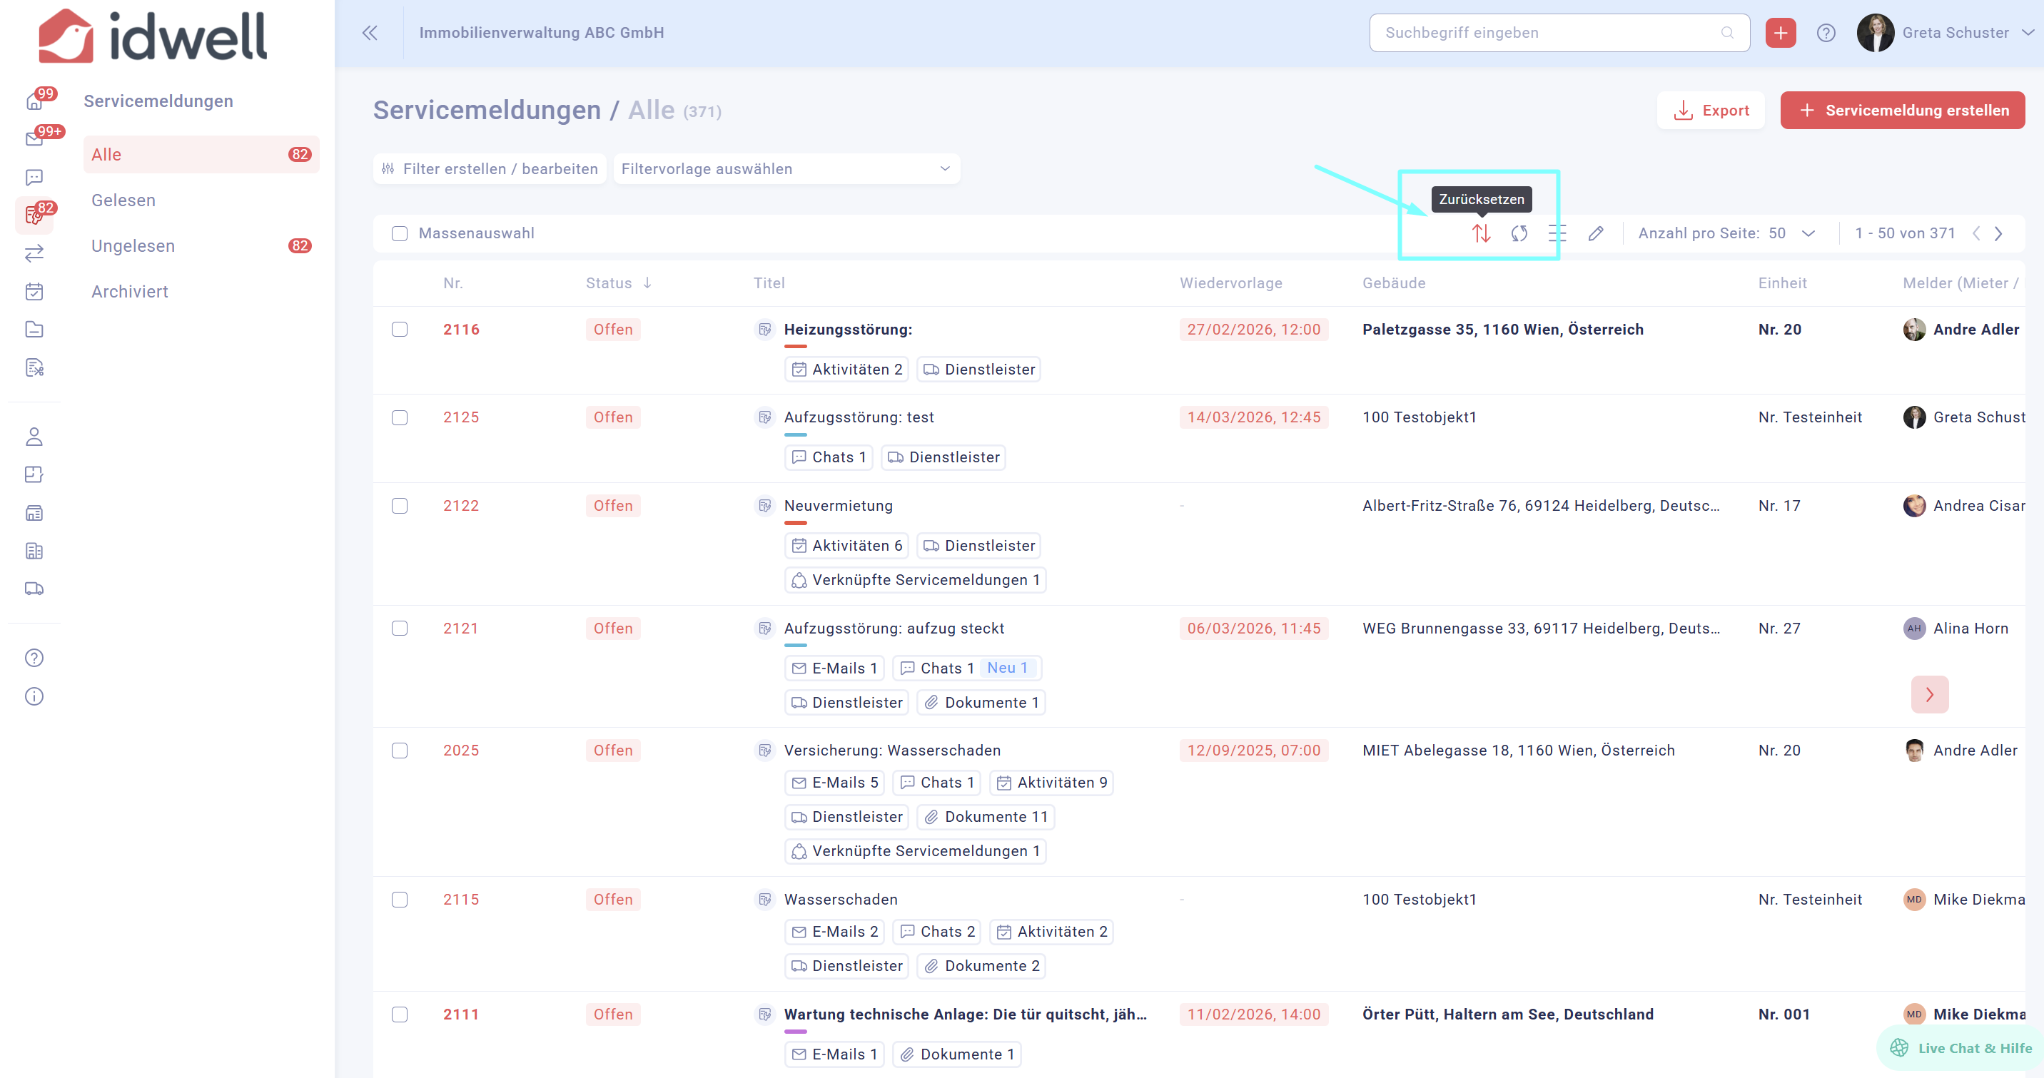Image resolution: width=2044 pixels, height=1078 pixels.
Task: Select Ungelesen in the side menu
Action: click(133, 246)
